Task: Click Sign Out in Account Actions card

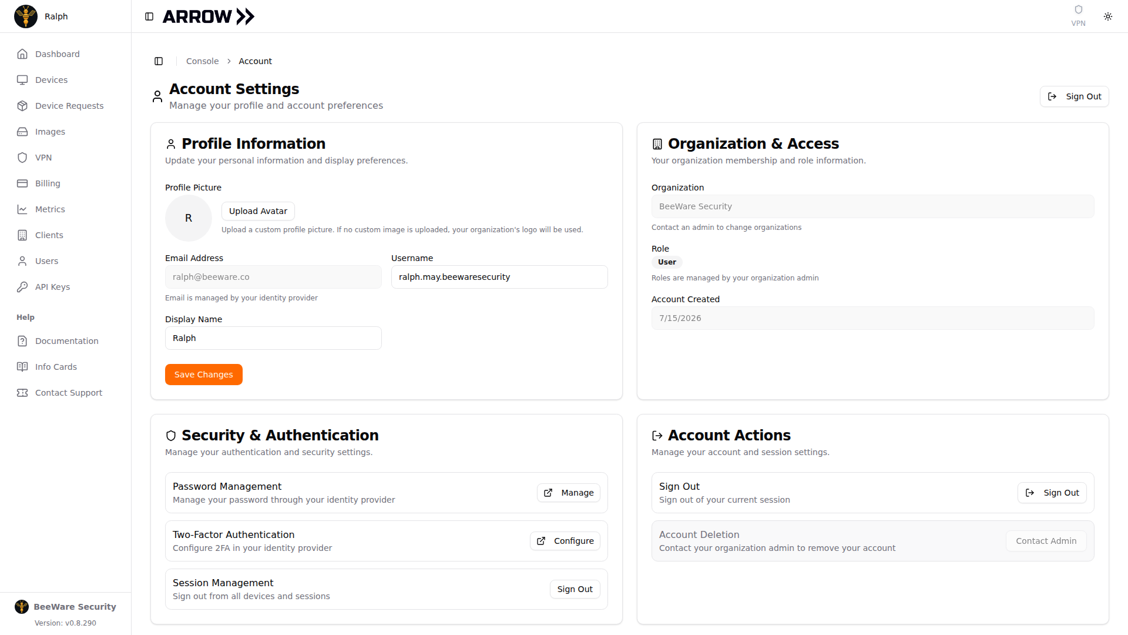Action: point(1052,493)
